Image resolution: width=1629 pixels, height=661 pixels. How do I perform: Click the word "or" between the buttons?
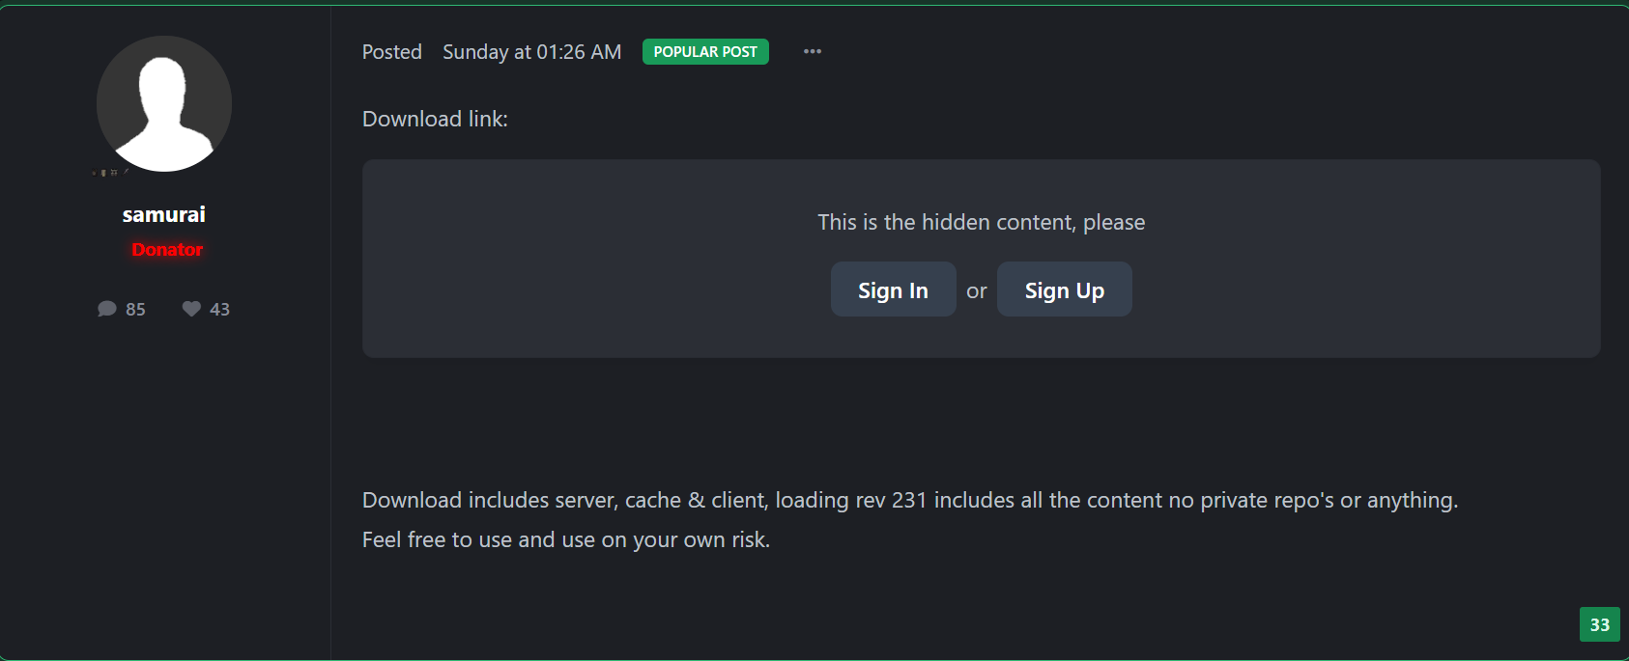(x=976, y=291)
